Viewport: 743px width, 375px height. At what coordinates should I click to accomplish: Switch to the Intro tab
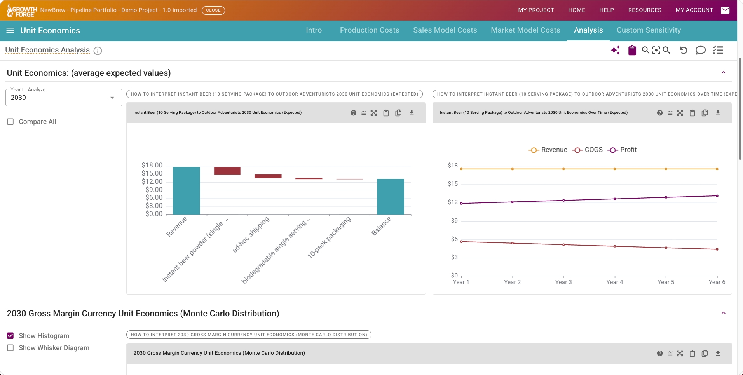pos(314,30)
